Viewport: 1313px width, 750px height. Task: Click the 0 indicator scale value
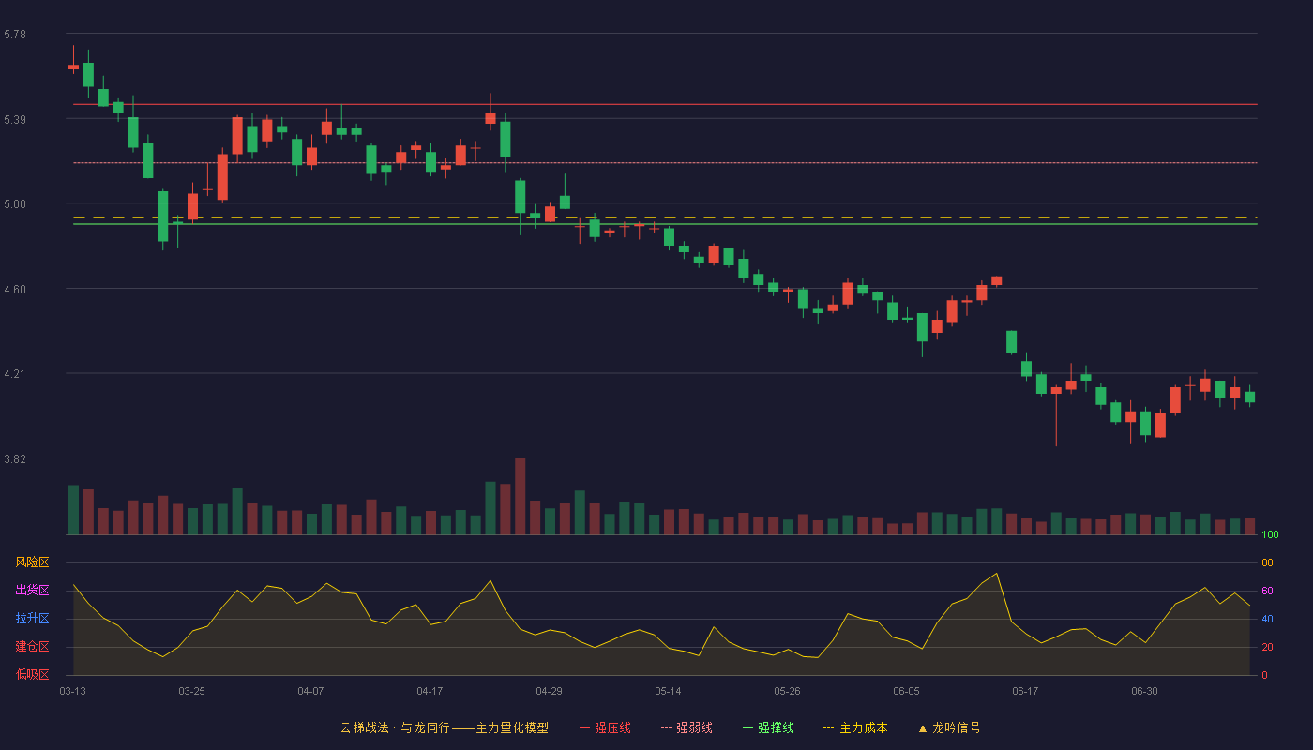click(x=1264, y=676)
